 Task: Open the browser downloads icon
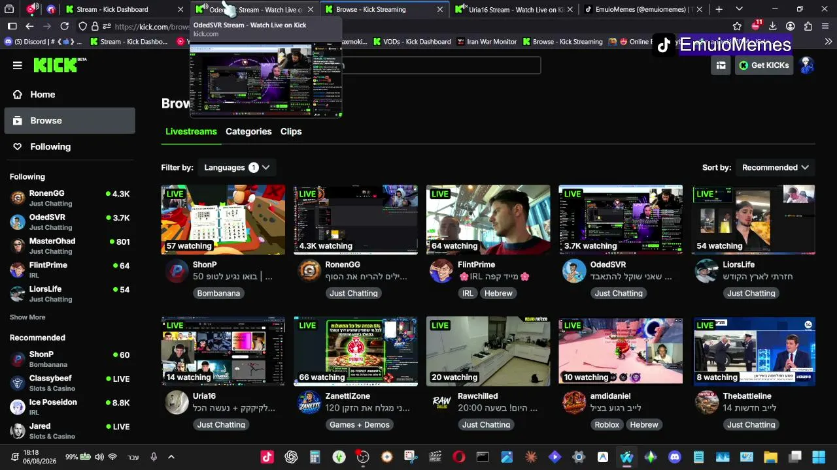772,26
